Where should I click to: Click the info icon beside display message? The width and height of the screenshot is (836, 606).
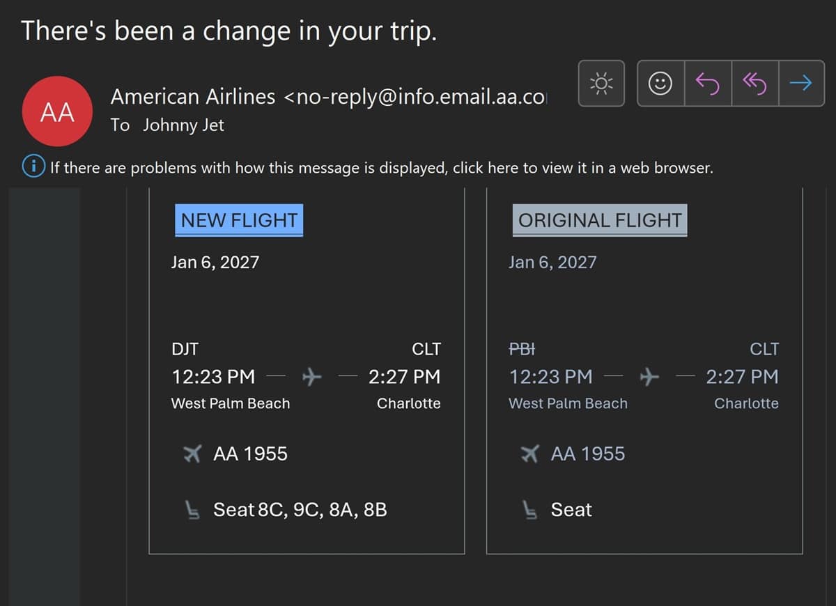click(x=31, y=167)
